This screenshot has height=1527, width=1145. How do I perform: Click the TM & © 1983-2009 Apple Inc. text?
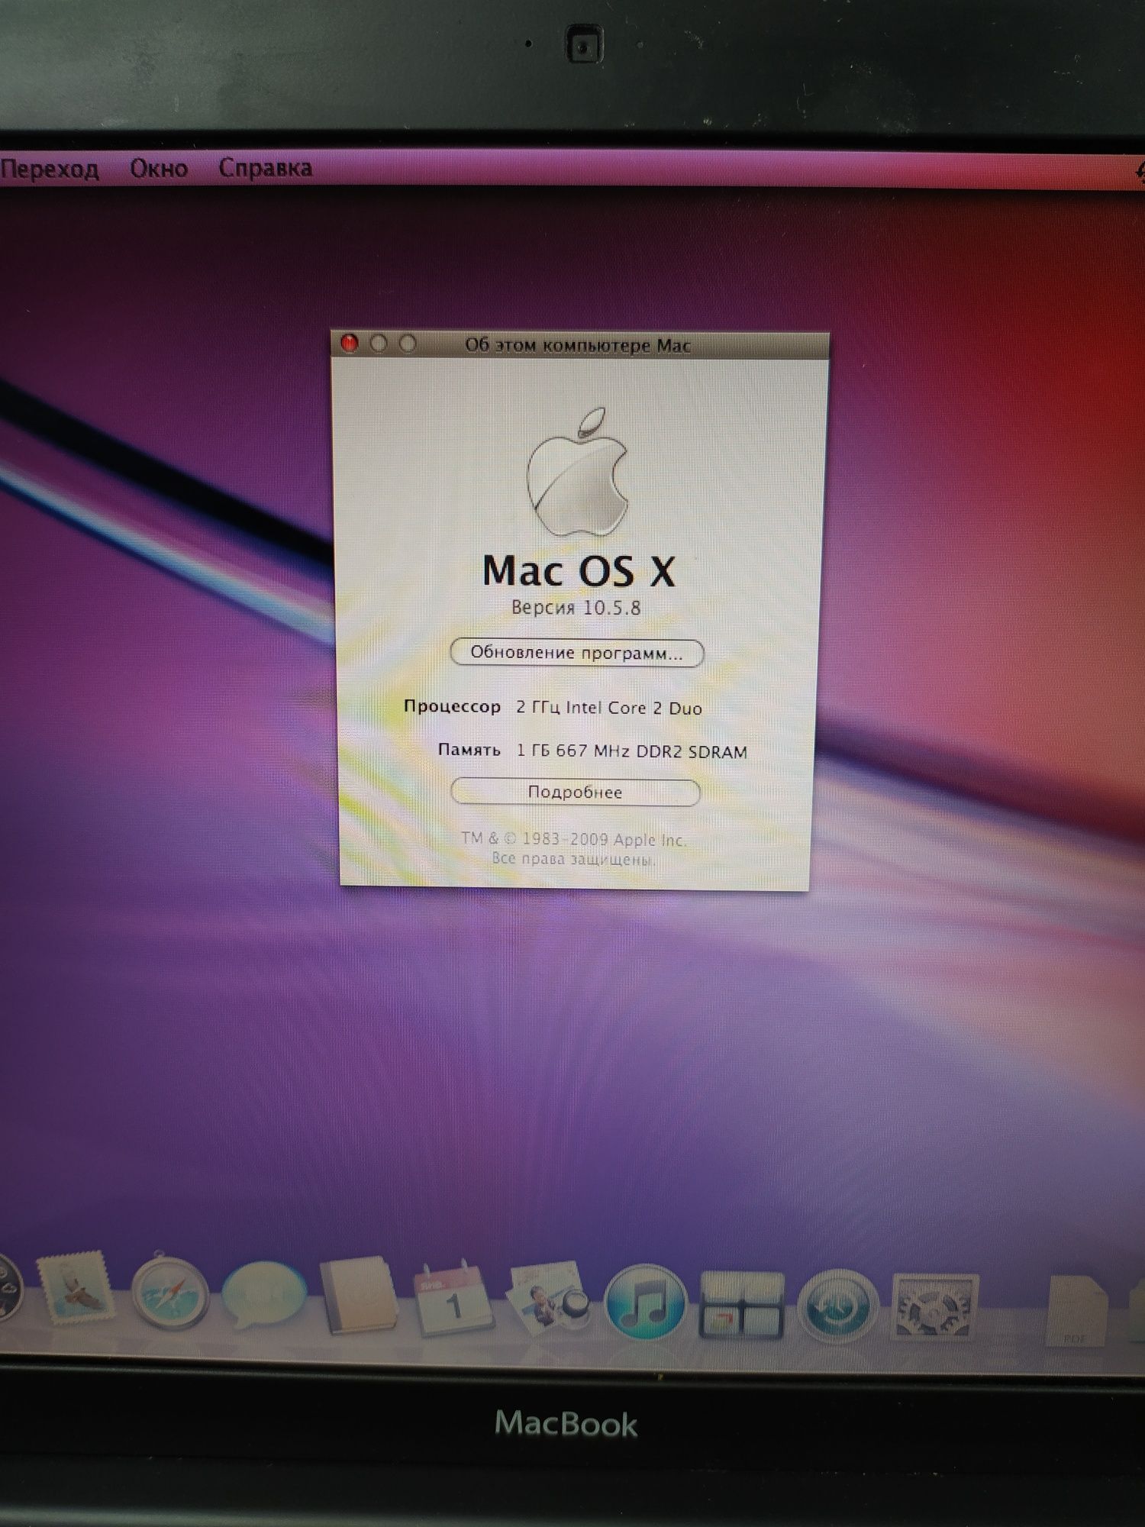click(574, 839)
